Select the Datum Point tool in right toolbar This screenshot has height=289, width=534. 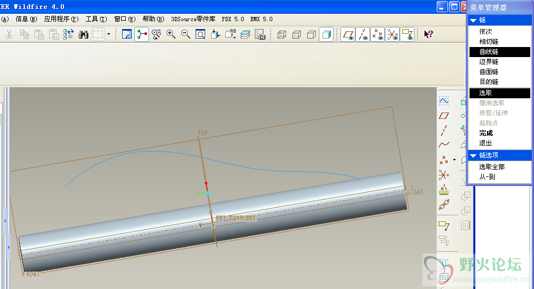click(444, 160)
